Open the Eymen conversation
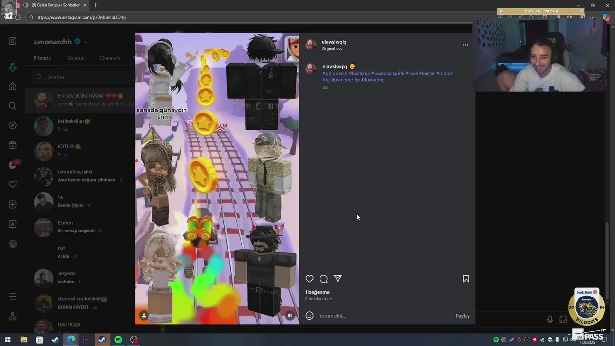 [80, 227]
